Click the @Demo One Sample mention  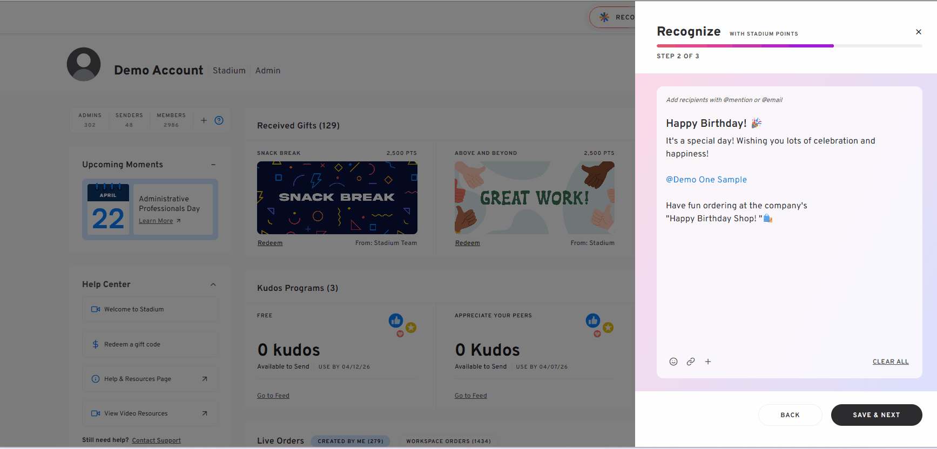(x=706, y=180)
